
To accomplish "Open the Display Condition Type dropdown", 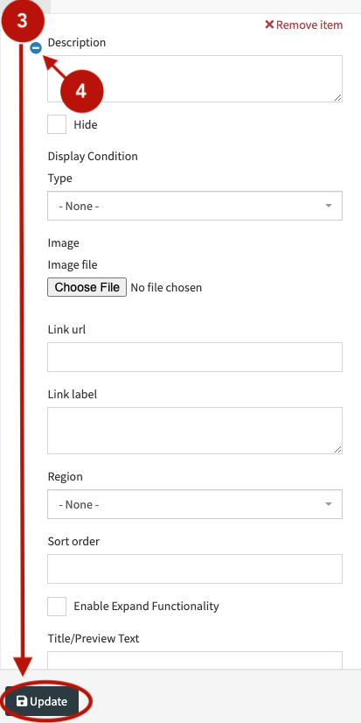I will click(195, 206).
